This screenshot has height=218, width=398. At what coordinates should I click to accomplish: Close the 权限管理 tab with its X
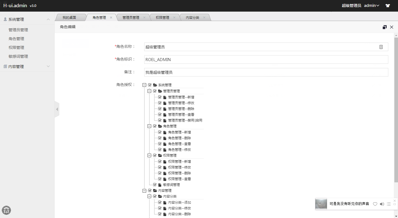coord(174,17)
